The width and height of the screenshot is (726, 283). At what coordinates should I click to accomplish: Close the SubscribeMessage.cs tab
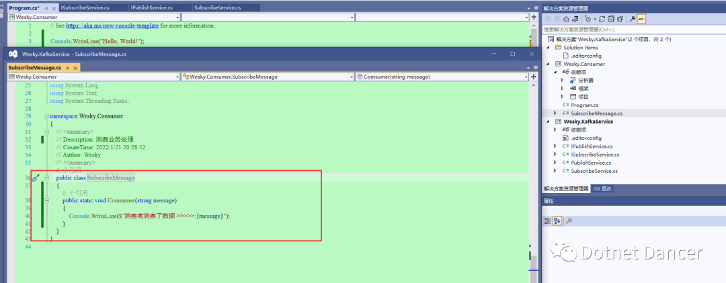pos(75,68)
